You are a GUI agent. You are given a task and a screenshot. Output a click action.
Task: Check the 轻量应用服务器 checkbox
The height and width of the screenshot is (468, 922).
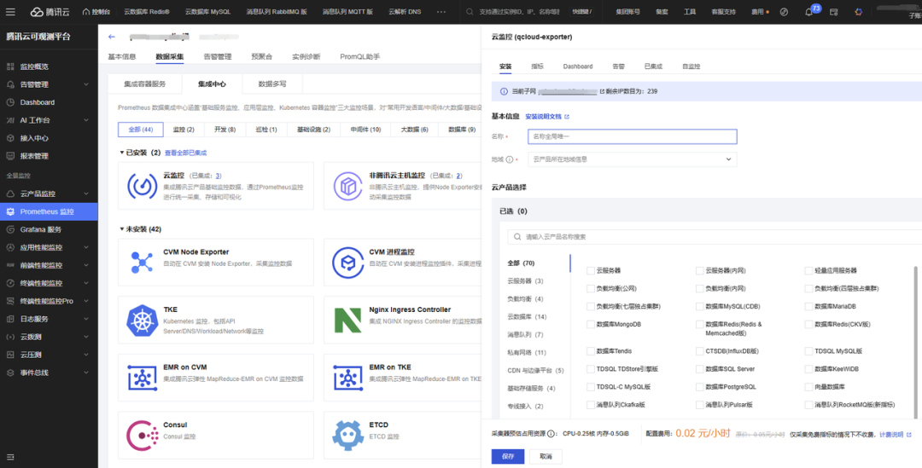point(809,271)
